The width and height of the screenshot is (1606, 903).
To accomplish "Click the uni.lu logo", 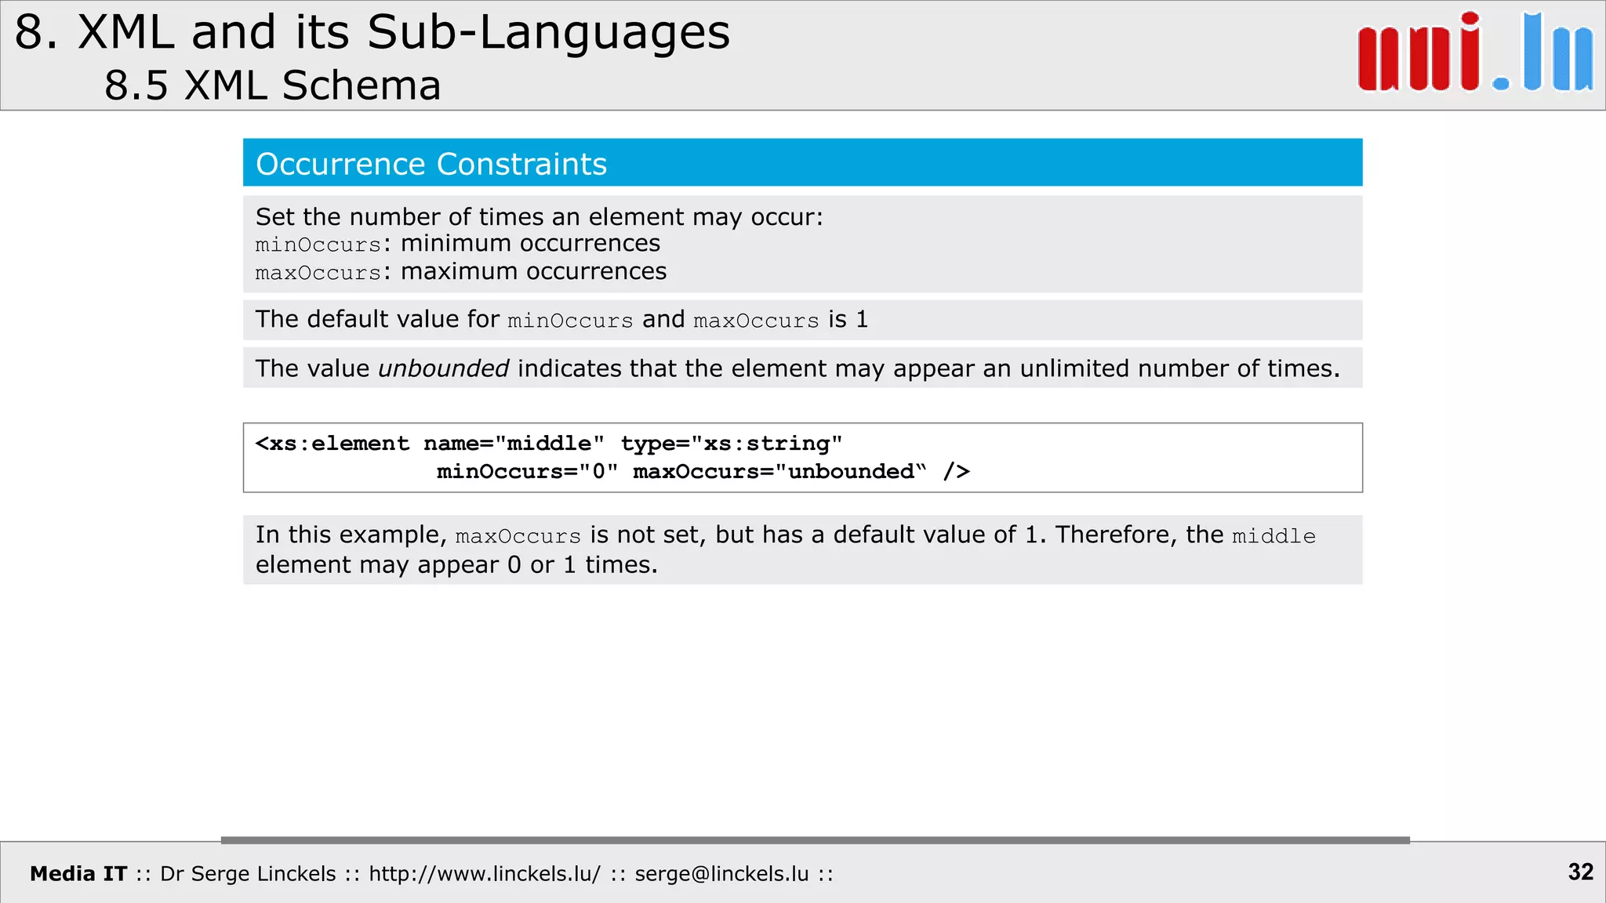I will click(x=1475, y=52).
